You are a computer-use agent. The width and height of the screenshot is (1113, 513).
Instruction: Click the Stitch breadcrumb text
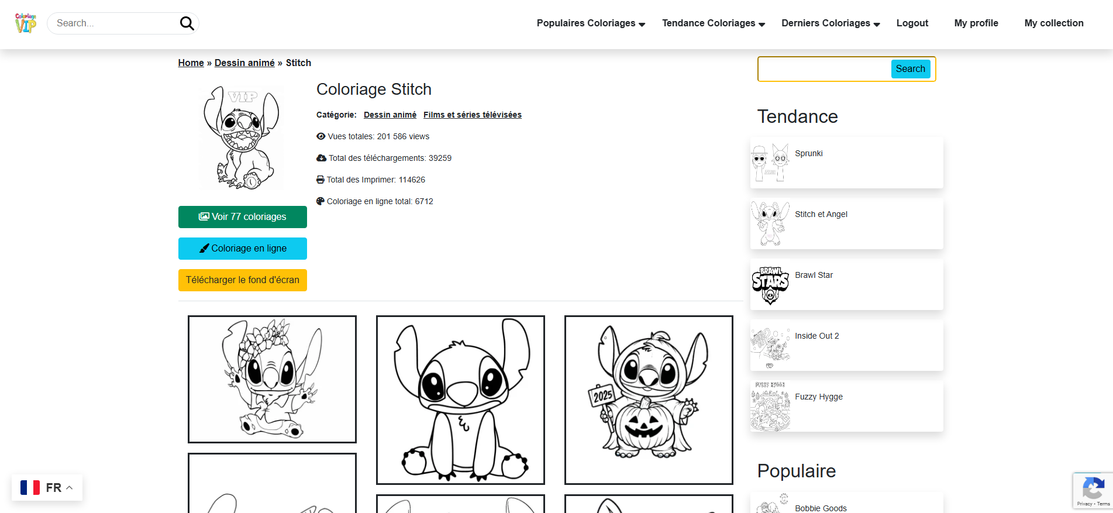click(298, 63)
